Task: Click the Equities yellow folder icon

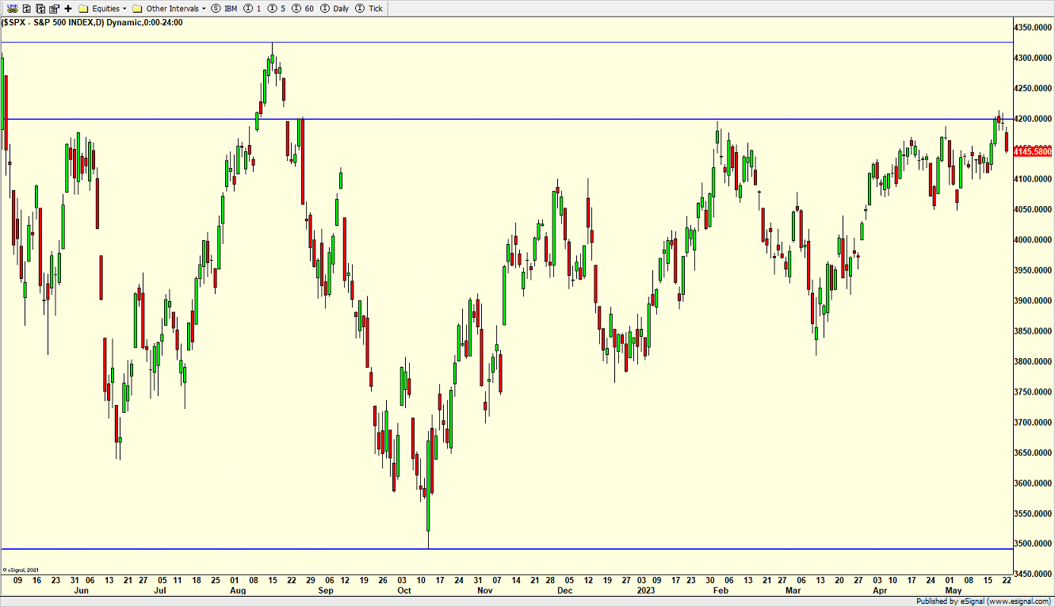Action: [83, 8]
